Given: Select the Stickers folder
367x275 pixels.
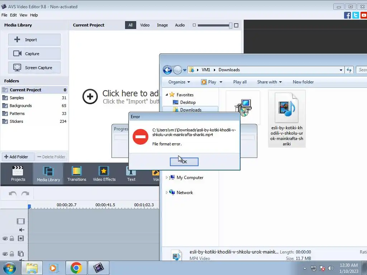Looking at the screenshot, I should click(x=34, y=121).
